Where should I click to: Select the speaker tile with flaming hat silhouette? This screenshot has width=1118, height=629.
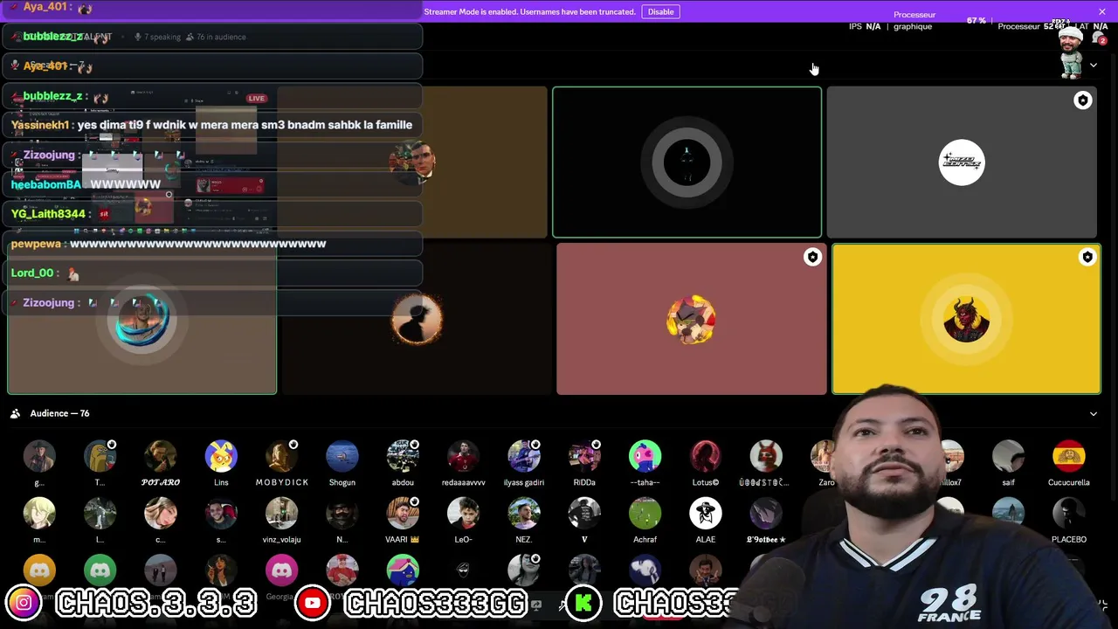417,319
